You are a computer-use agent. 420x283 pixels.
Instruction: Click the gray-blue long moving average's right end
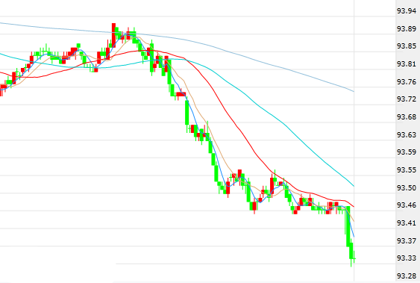(353, 91)
